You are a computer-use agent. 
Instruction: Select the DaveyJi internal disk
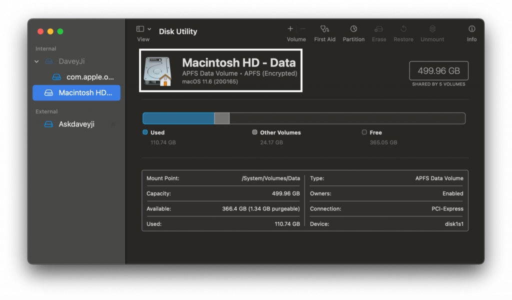click(71, 61)
